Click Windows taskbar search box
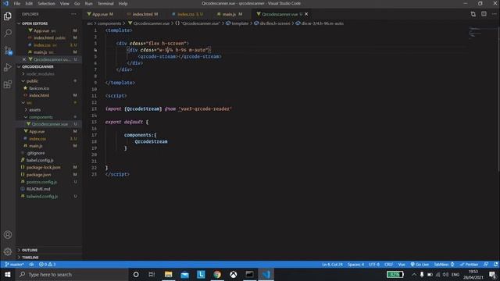 tap(72, 274)
